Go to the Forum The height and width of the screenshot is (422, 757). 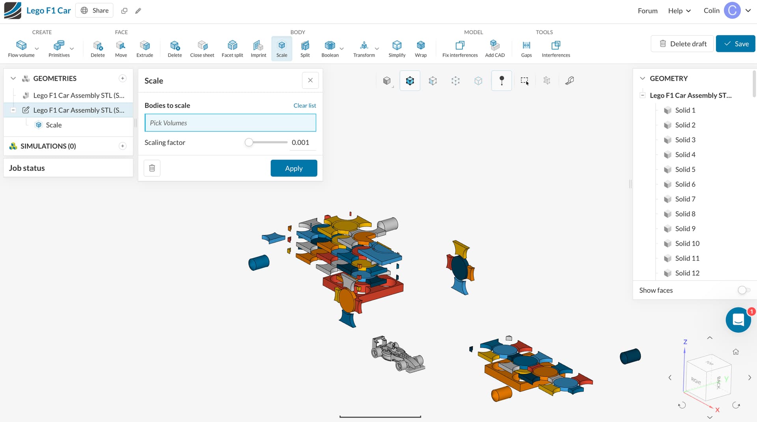pos(647,11)
